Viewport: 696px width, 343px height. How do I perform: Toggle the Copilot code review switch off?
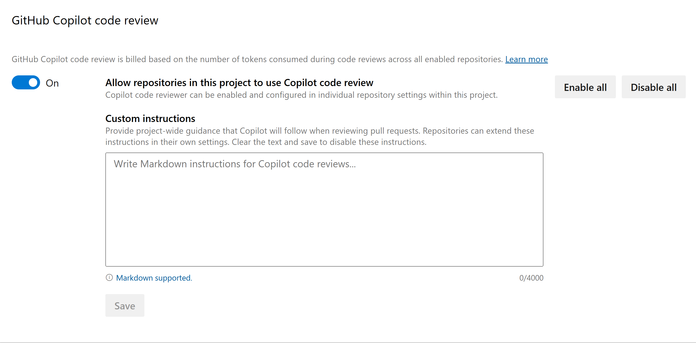tap(26, 83)
